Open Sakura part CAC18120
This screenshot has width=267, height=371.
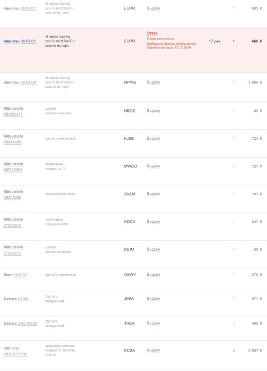[27, 323]
